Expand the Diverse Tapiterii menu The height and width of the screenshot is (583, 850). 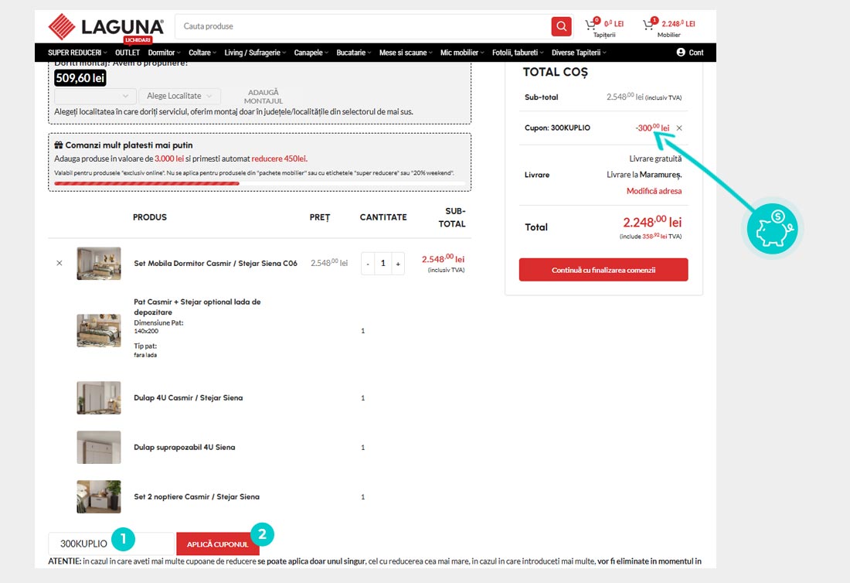(x=579, y=53)
